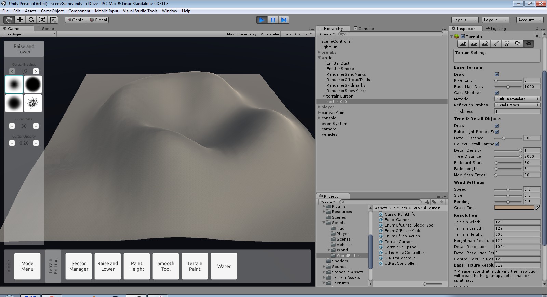Open Material Built In Standard dropdown
The height and width of the screenshot is (297, 547).
[x=517, y=99]
